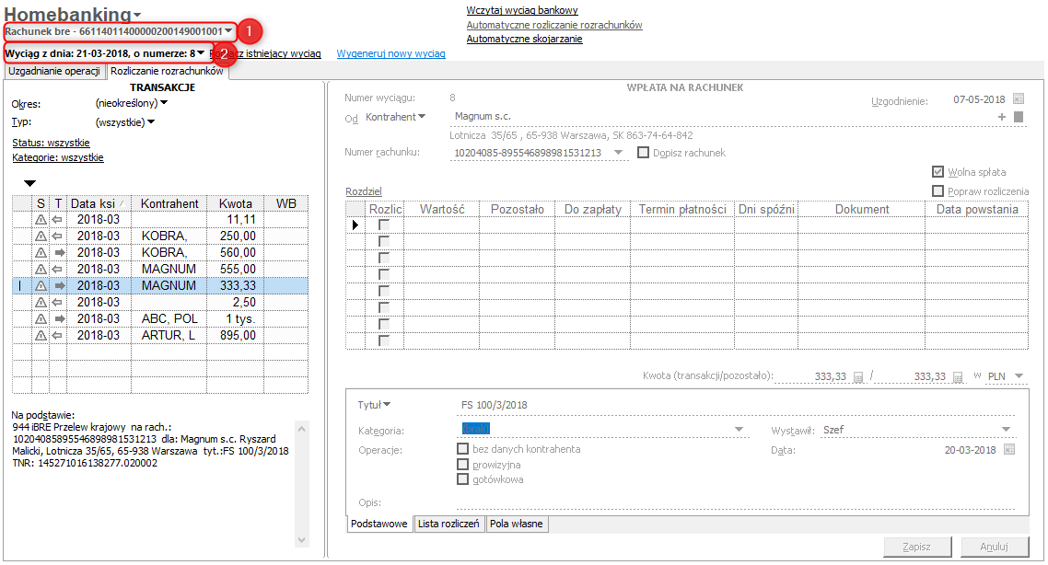The image size is (1048, 565).
Task: Open calculator icon beside remaining amount 333,33
Action: 958,376
